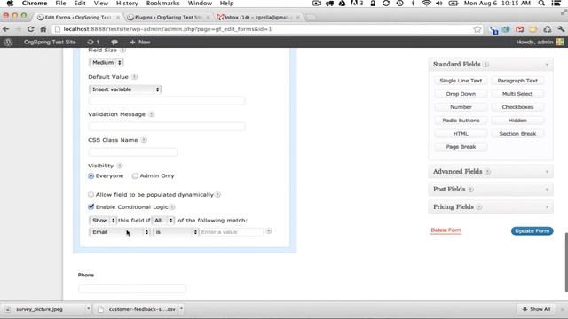The width and height of the screenshot is (568, 319).
Task: Open the volume control in the menu bar
Action: pos(439,4)
